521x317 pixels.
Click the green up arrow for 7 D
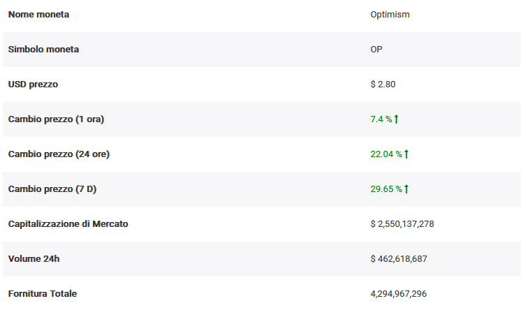coord(406,189)
